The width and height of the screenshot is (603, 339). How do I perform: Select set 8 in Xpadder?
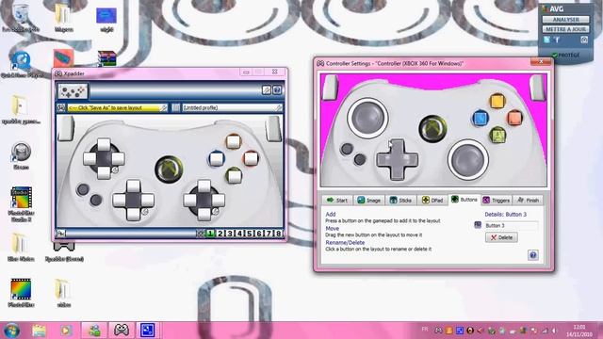278,234
